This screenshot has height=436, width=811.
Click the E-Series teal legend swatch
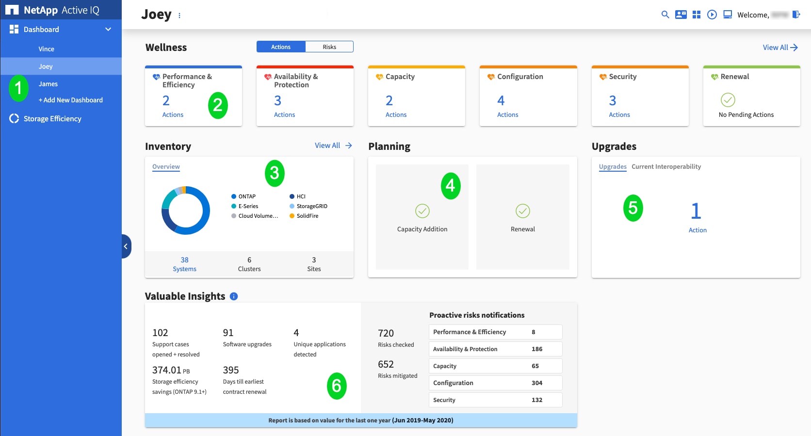234,206
